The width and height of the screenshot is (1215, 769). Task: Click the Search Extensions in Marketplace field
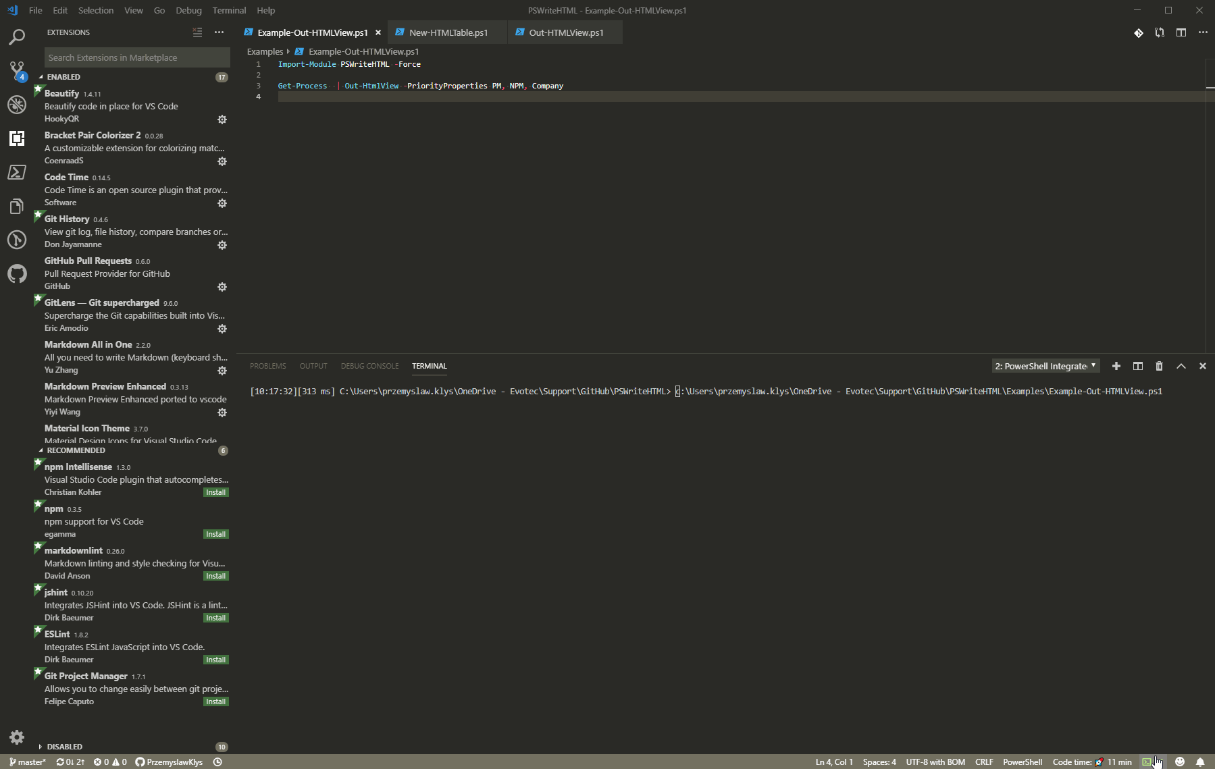(135, 57)
